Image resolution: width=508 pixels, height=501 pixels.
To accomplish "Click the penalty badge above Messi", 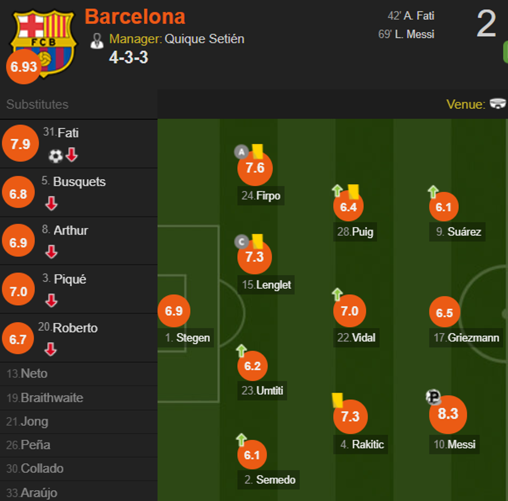I will (x=433, y=397).
